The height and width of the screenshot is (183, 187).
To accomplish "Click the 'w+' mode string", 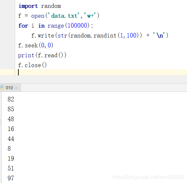I will click(x=90, y=15).
